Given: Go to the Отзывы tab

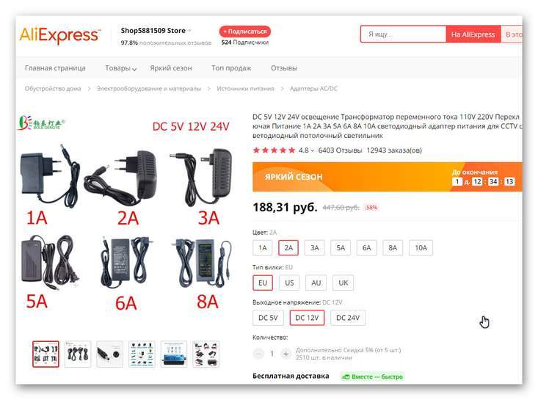Looking at the screenshot, I should click(284, 68).
